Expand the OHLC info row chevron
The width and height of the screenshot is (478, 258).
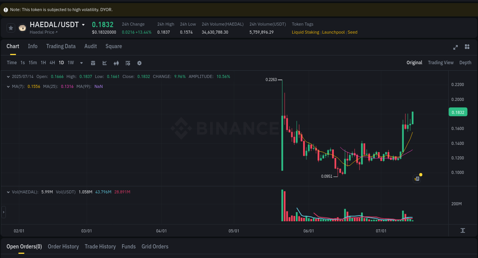[8, 76]
